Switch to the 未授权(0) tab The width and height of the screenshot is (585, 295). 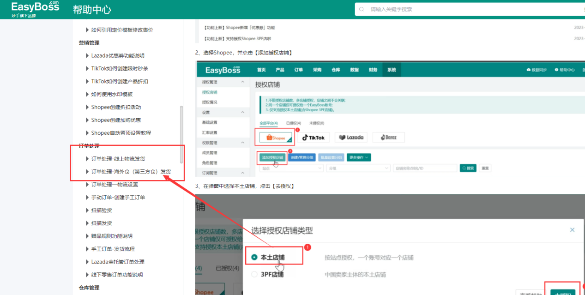pos(317,123)
